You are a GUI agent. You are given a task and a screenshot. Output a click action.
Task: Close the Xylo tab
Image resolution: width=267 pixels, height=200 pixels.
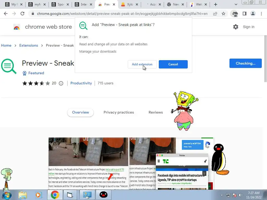coord(137,5)
